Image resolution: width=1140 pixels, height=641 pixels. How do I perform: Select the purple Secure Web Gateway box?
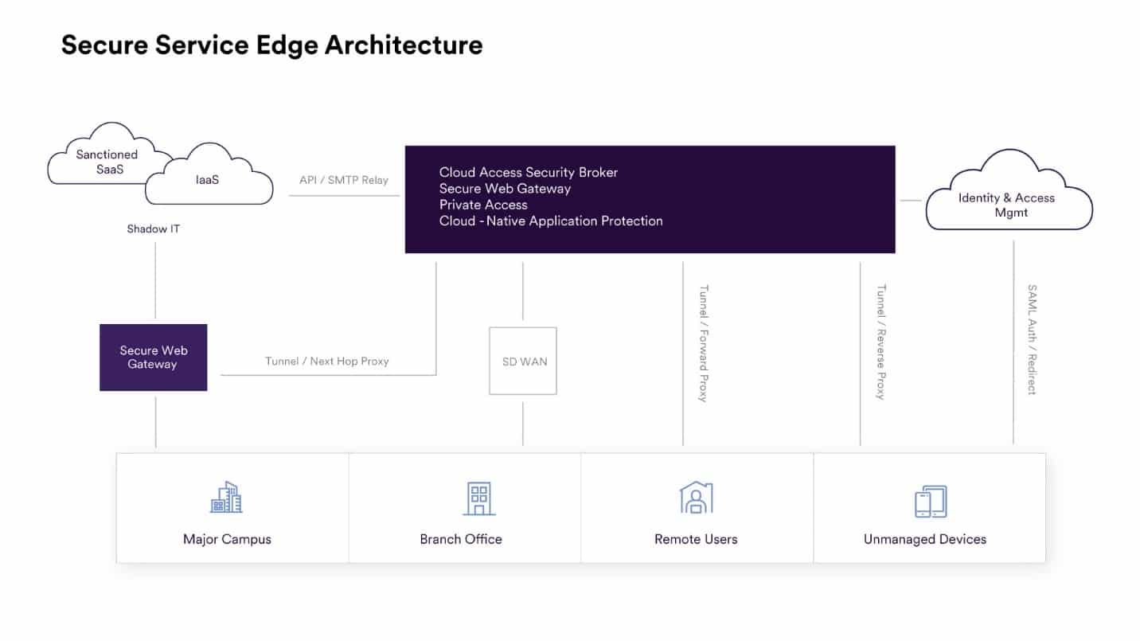click(x=153, y=358)
